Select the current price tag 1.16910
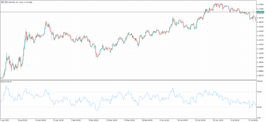266x122 pixels. pos(260,12)
